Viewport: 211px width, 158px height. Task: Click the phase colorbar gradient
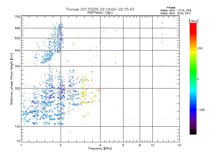193,78
